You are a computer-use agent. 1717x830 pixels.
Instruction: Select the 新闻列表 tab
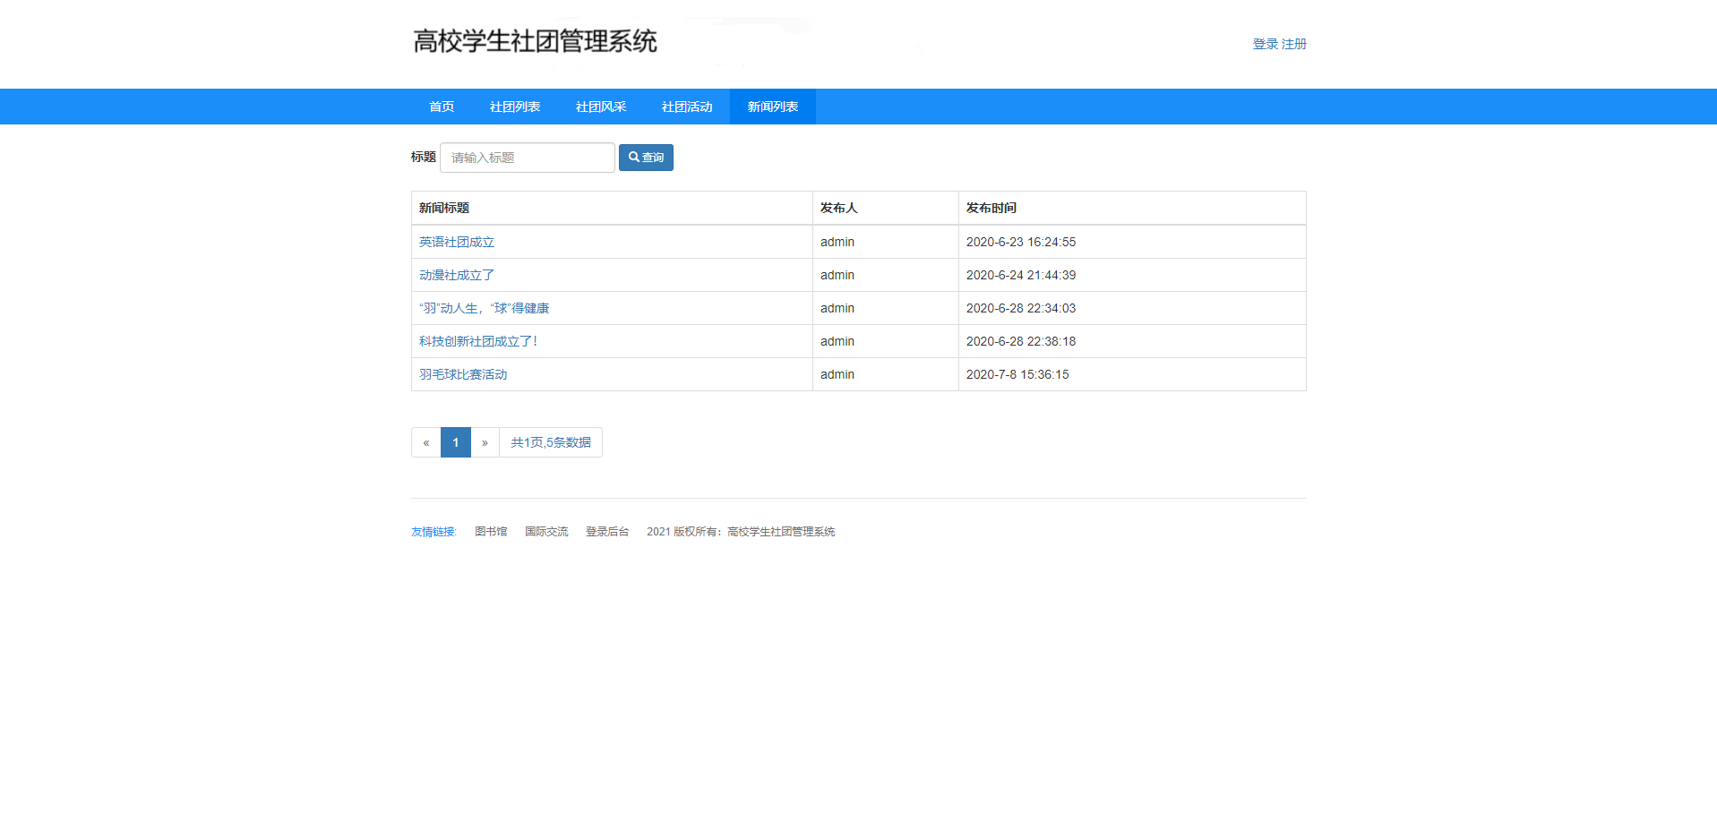(773, 107)
